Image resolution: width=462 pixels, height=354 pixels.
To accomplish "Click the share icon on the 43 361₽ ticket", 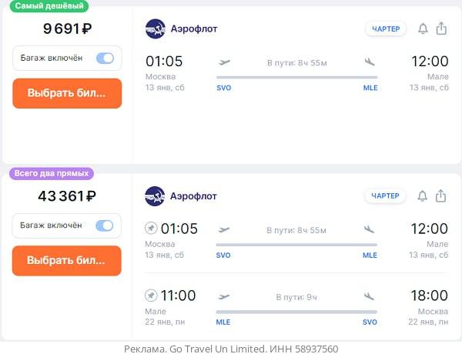I will click(x=441, y=196).
